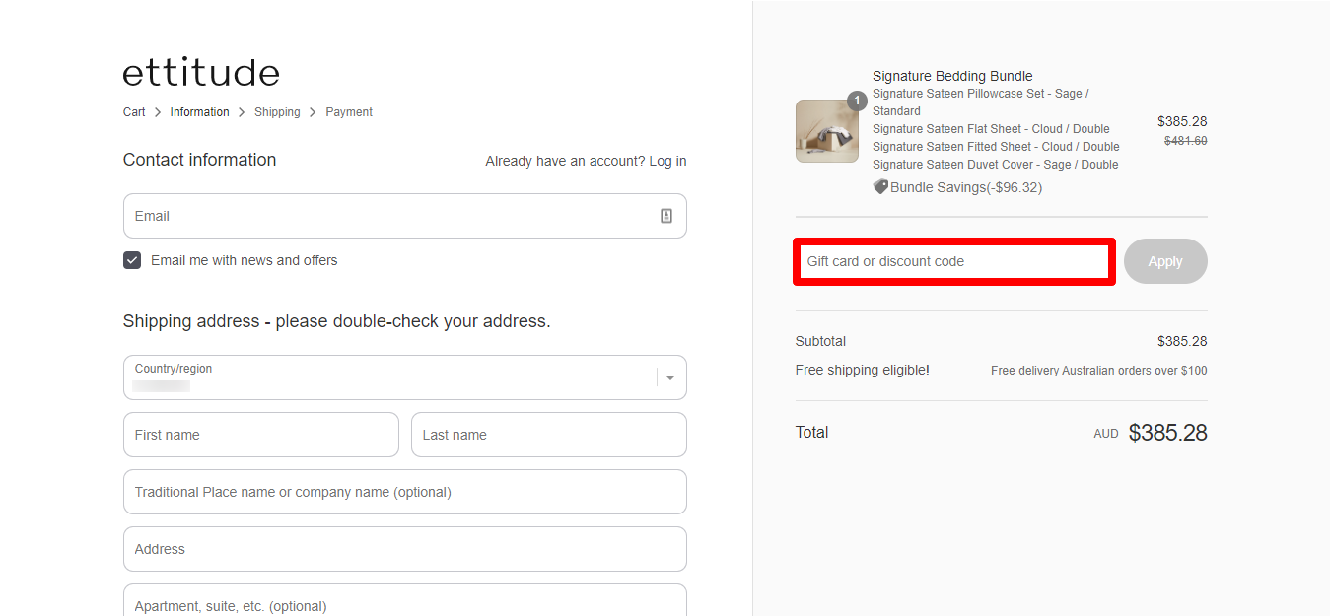The width and height of the screenshot is (1330, 616).
Task: Click the First name field
Action: [260, 435]
